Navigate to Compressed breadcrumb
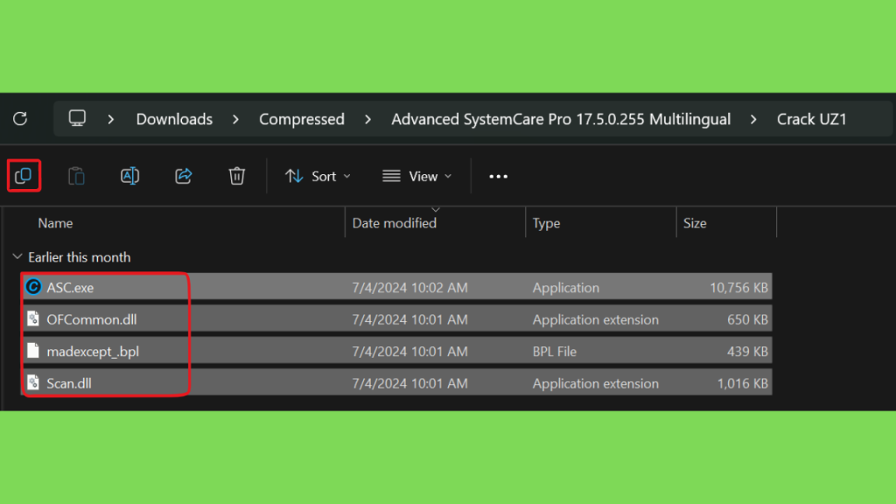 coord(302,119)
